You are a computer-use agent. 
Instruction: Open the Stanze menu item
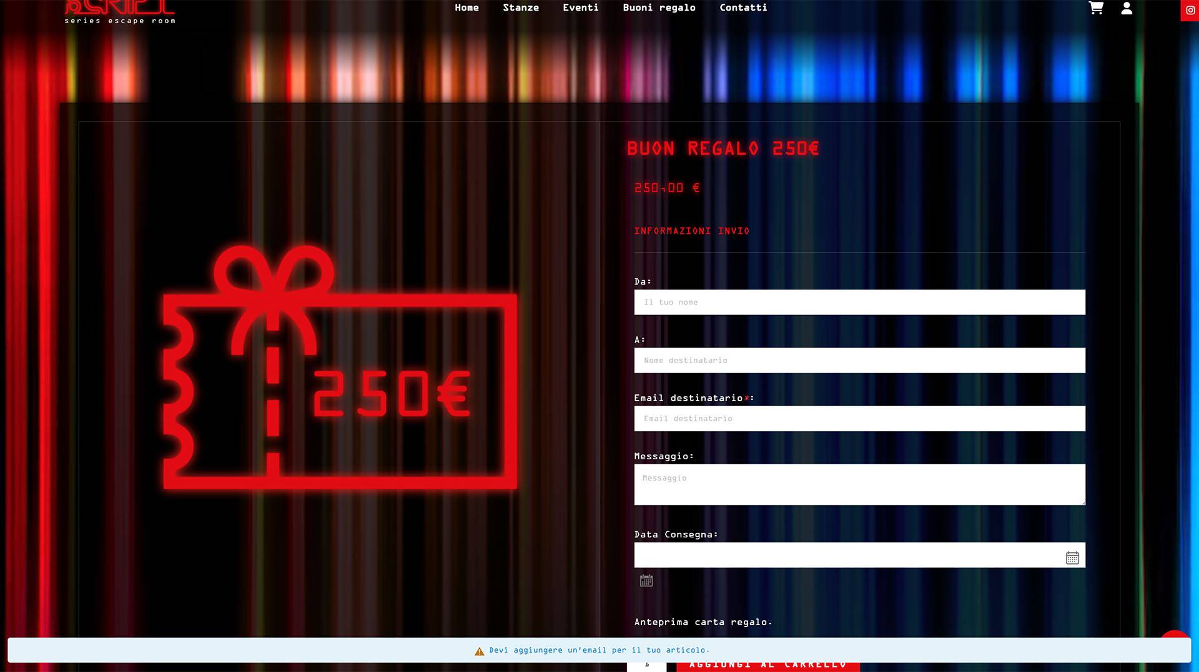pos(521,7)
